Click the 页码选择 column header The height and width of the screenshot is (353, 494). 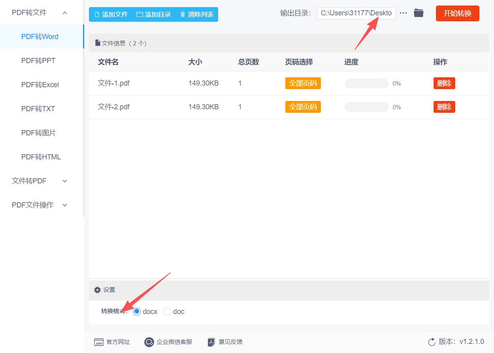[x=299, y=62]
